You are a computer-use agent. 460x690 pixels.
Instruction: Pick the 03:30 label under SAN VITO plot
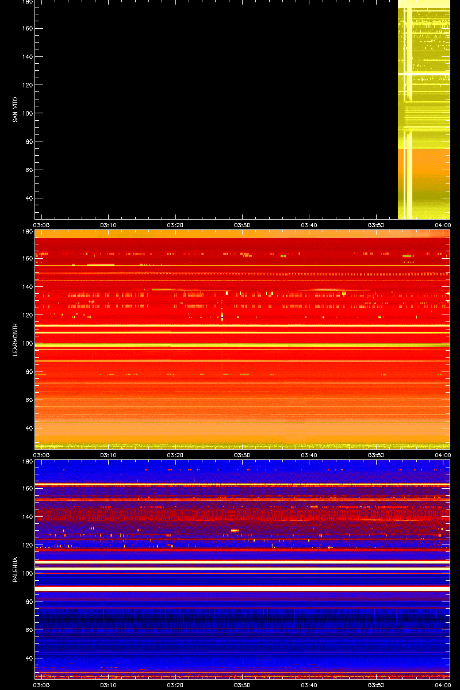point(243,225)
